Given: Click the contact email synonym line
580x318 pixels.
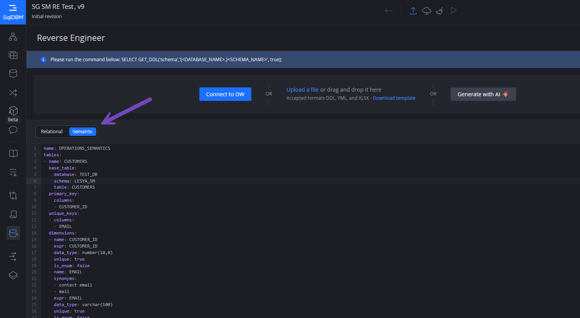Looking at the screenshot, I should [73, 285].
